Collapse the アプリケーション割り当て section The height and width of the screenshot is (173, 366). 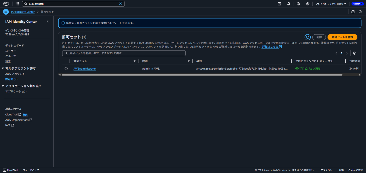[x=3, y=86]
